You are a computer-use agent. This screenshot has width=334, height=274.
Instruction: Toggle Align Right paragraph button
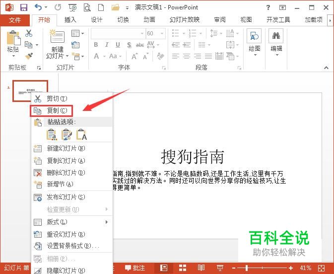[198, 56]
